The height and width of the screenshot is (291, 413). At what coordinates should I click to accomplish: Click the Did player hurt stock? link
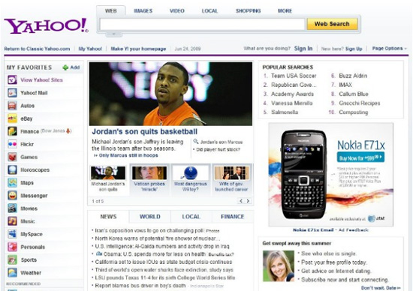(218, 149)
